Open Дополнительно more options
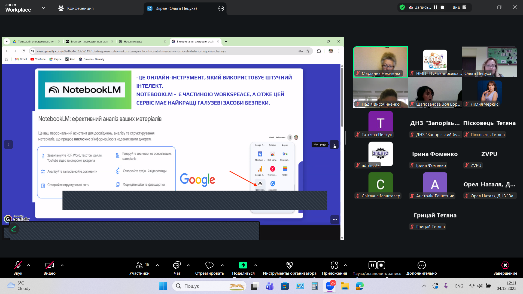523x294 pixels. (x=422, y=268)
